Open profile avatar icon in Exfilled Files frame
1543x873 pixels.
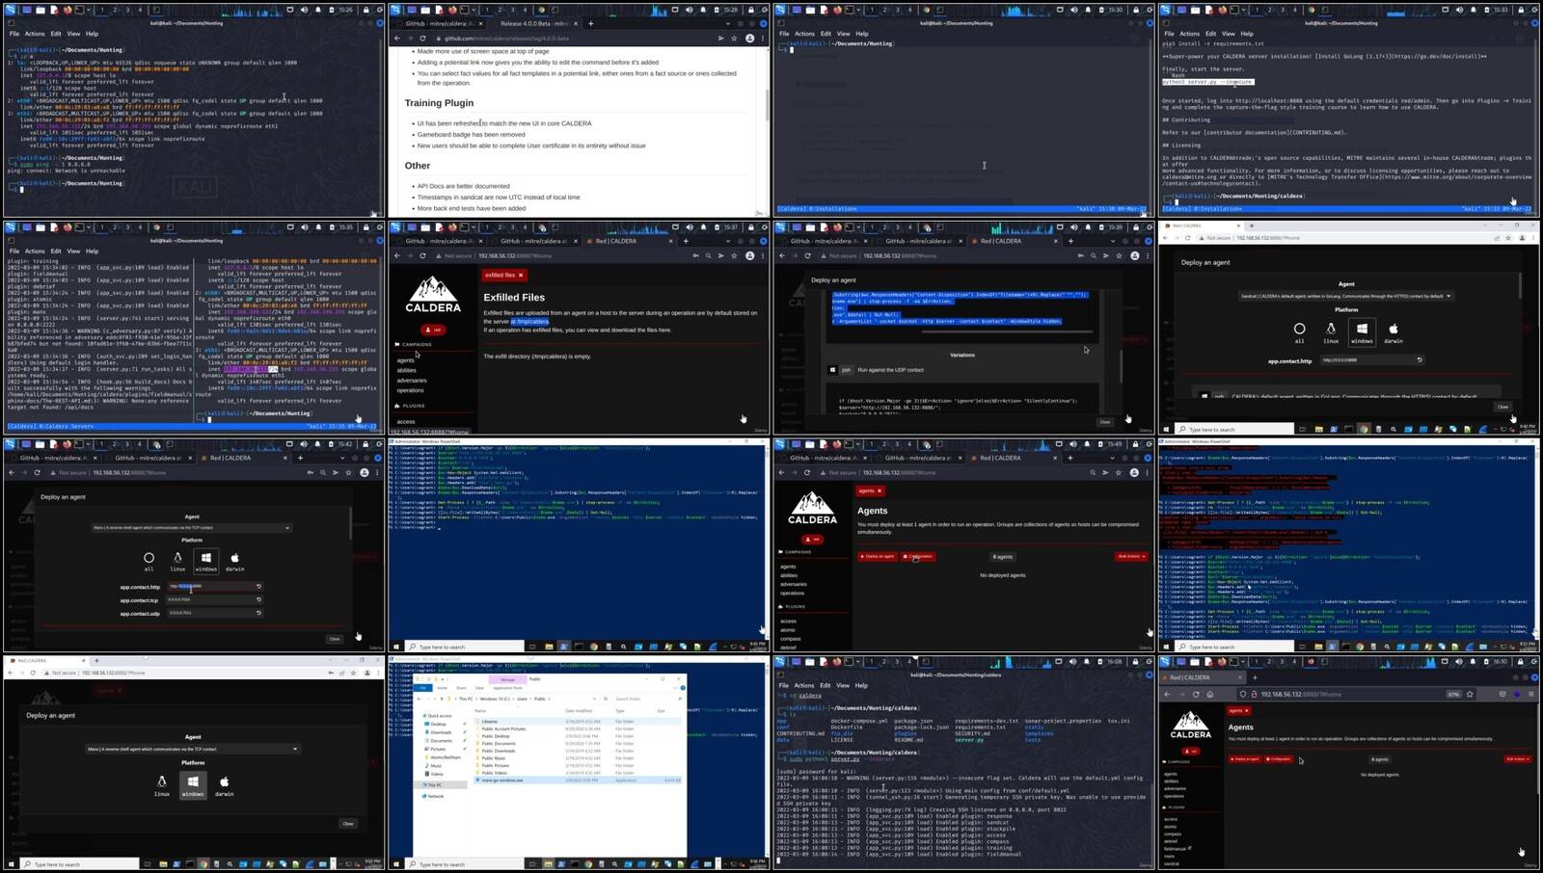click(x=749, y=256)
